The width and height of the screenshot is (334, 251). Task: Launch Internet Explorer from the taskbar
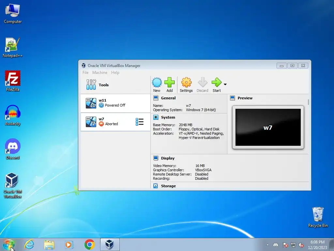tap(29, 244)
